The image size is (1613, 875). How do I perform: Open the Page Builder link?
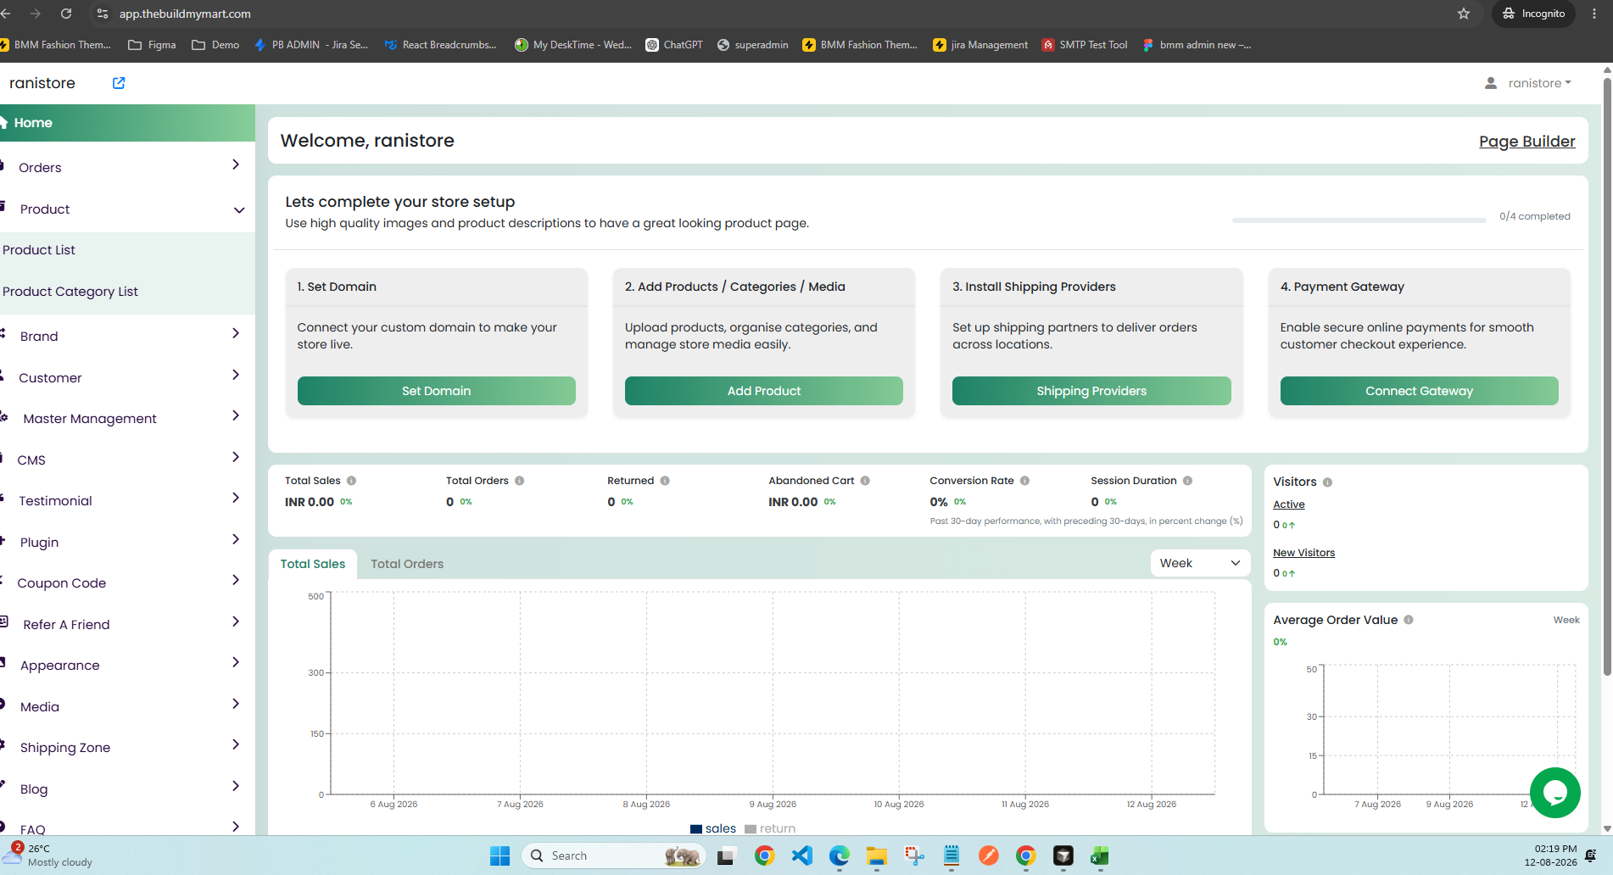[1526, 142]
